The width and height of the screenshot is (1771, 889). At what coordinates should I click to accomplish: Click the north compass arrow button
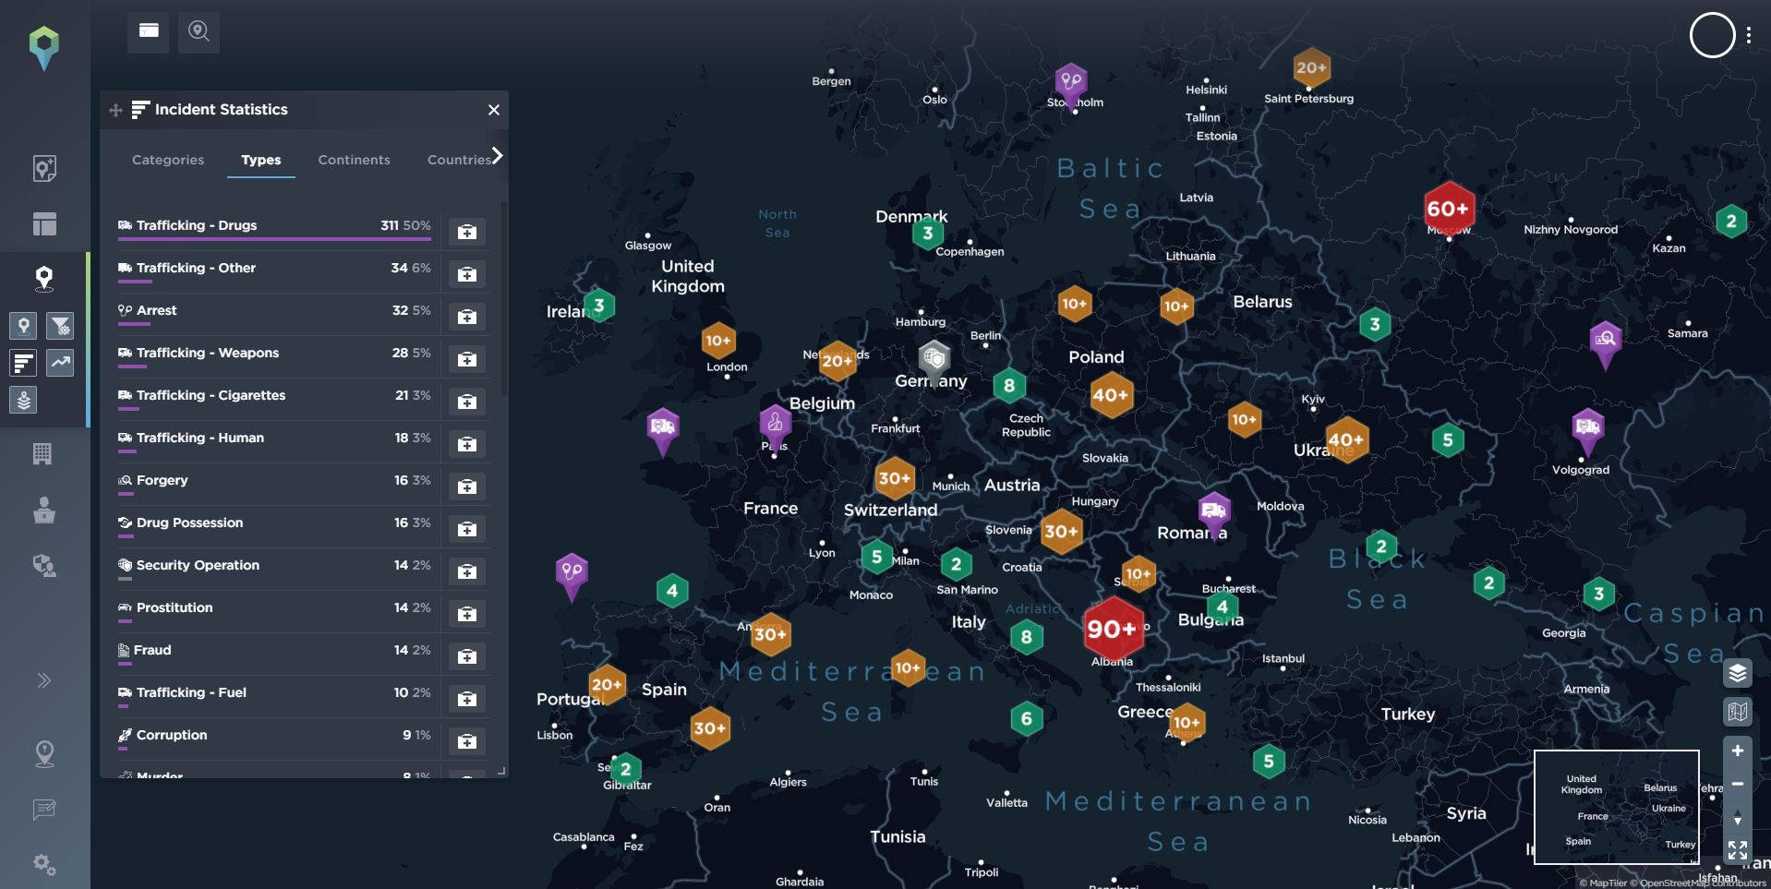(x=1737, y=818)
